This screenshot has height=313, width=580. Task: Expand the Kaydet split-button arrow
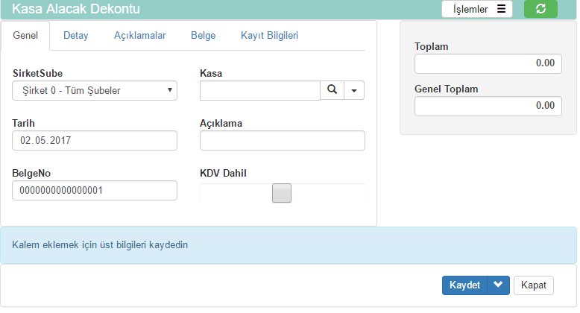499,285
